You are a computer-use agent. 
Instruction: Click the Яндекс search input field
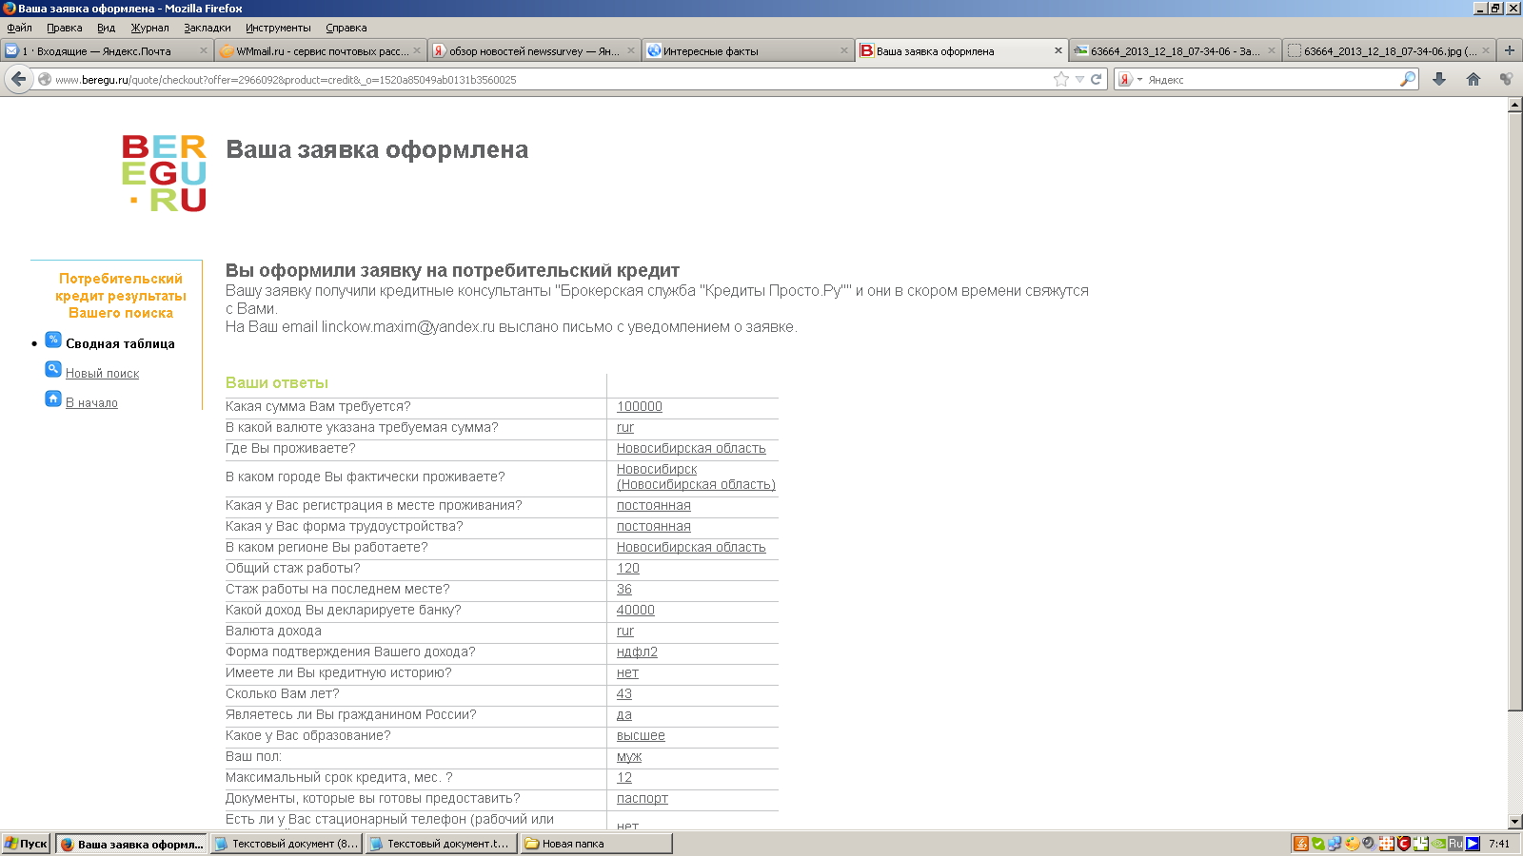[x=1272, y=80]
